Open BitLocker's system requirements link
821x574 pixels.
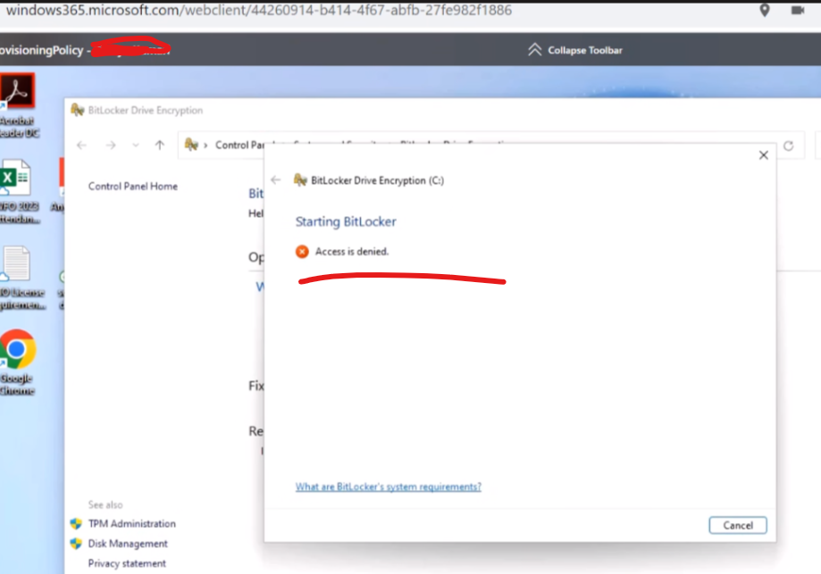pos(388,487)
